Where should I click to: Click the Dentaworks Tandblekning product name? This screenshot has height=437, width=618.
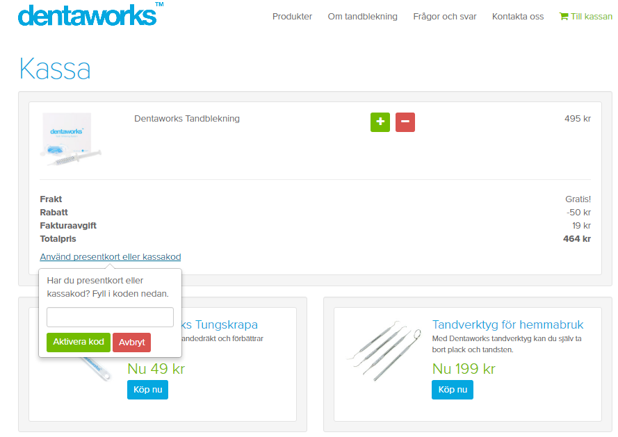(187, 119)
